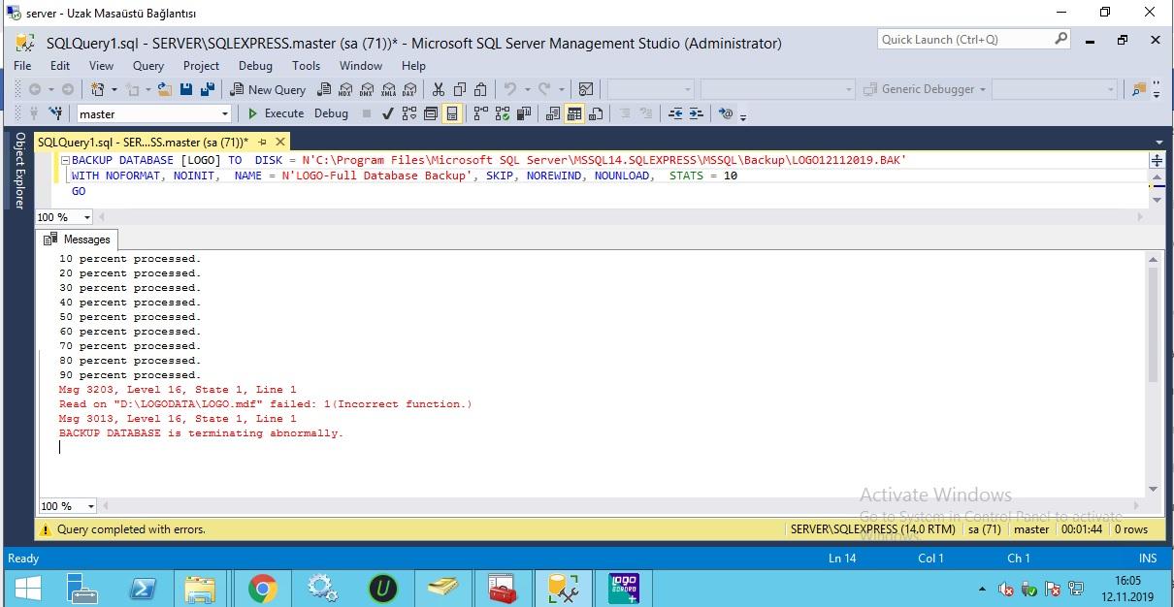
Task: Toggle IntelliSense Enabled
Action: (452, 113)
